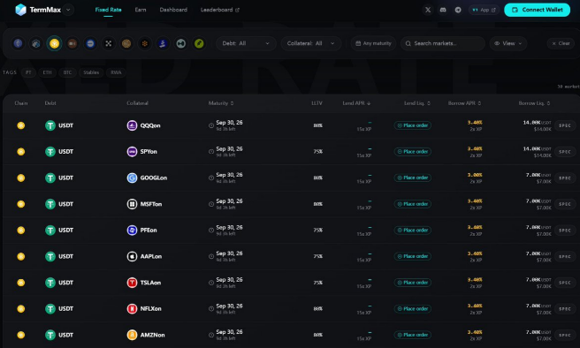
Task: Open SPEC for the MSFTon market
Action: click(x=565, y=204)
